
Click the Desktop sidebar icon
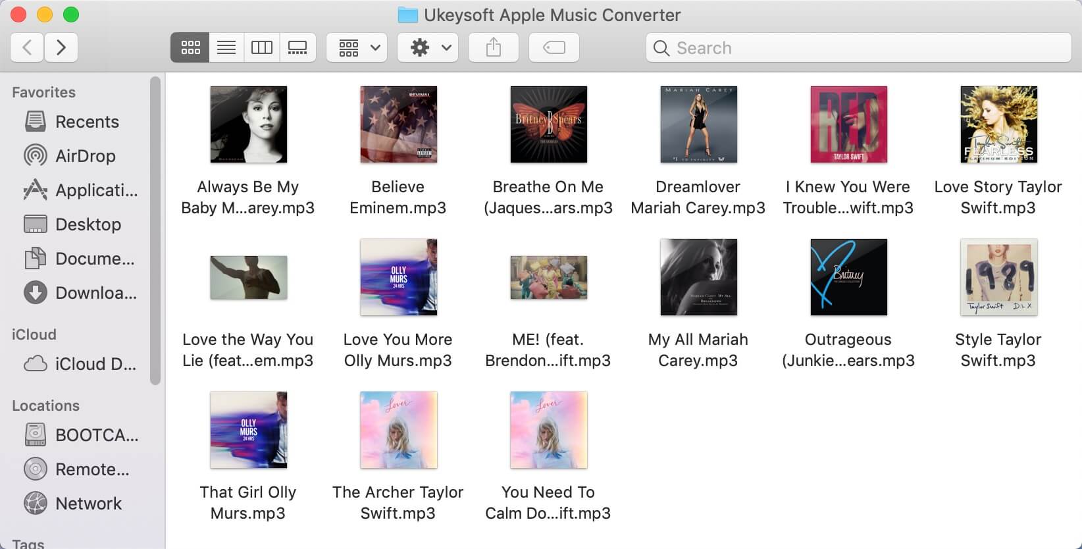coord(36,224)
